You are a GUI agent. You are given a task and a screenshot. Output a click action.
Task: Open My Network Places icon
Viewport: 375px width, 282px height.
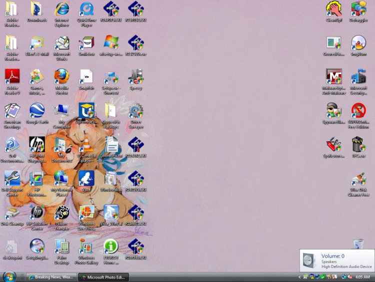coord(61,184)
